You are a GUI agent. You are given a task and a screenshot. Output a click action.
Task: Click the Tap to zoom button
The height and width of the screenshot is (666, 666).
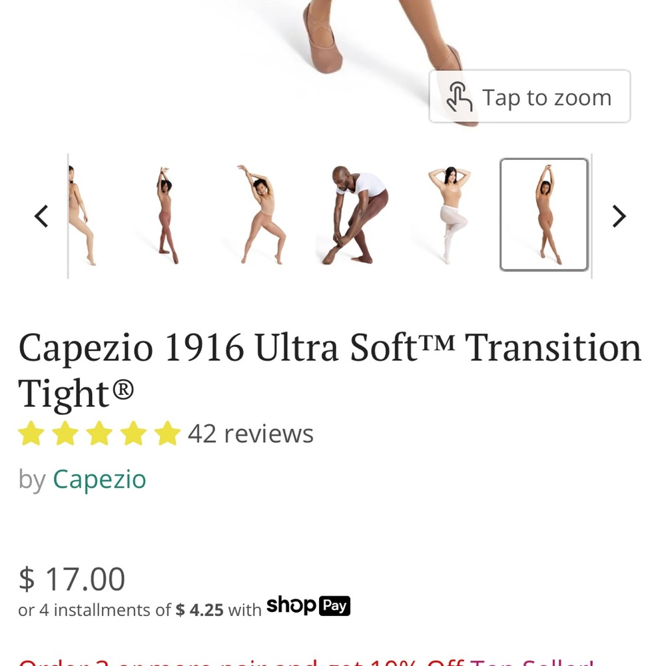529,97
